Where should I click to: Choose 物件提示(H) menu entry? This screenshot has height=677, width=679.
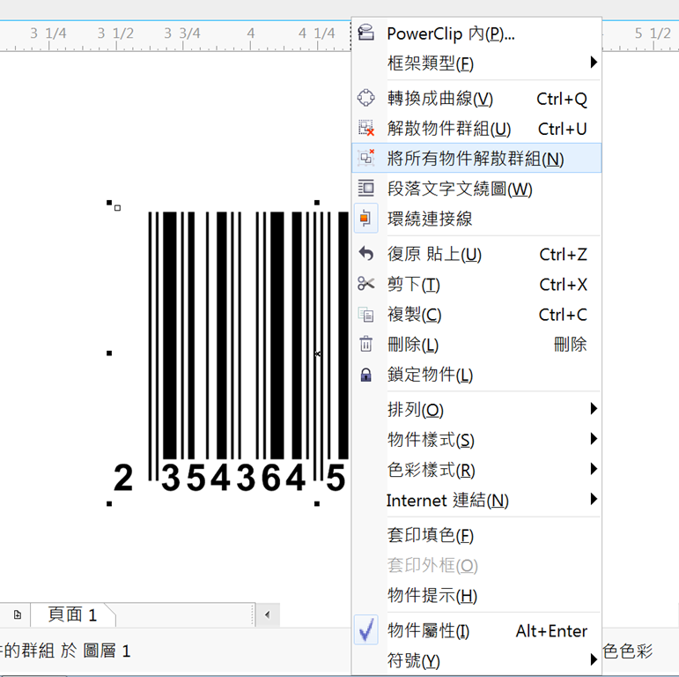(x=476, y=595)
